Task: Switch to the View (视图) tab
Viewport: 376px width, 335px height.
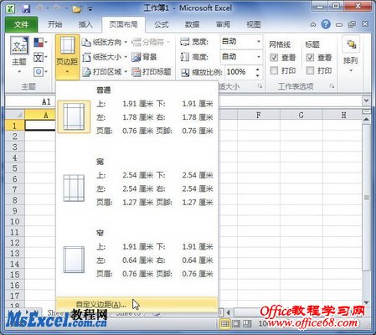Action: (254, 24)
